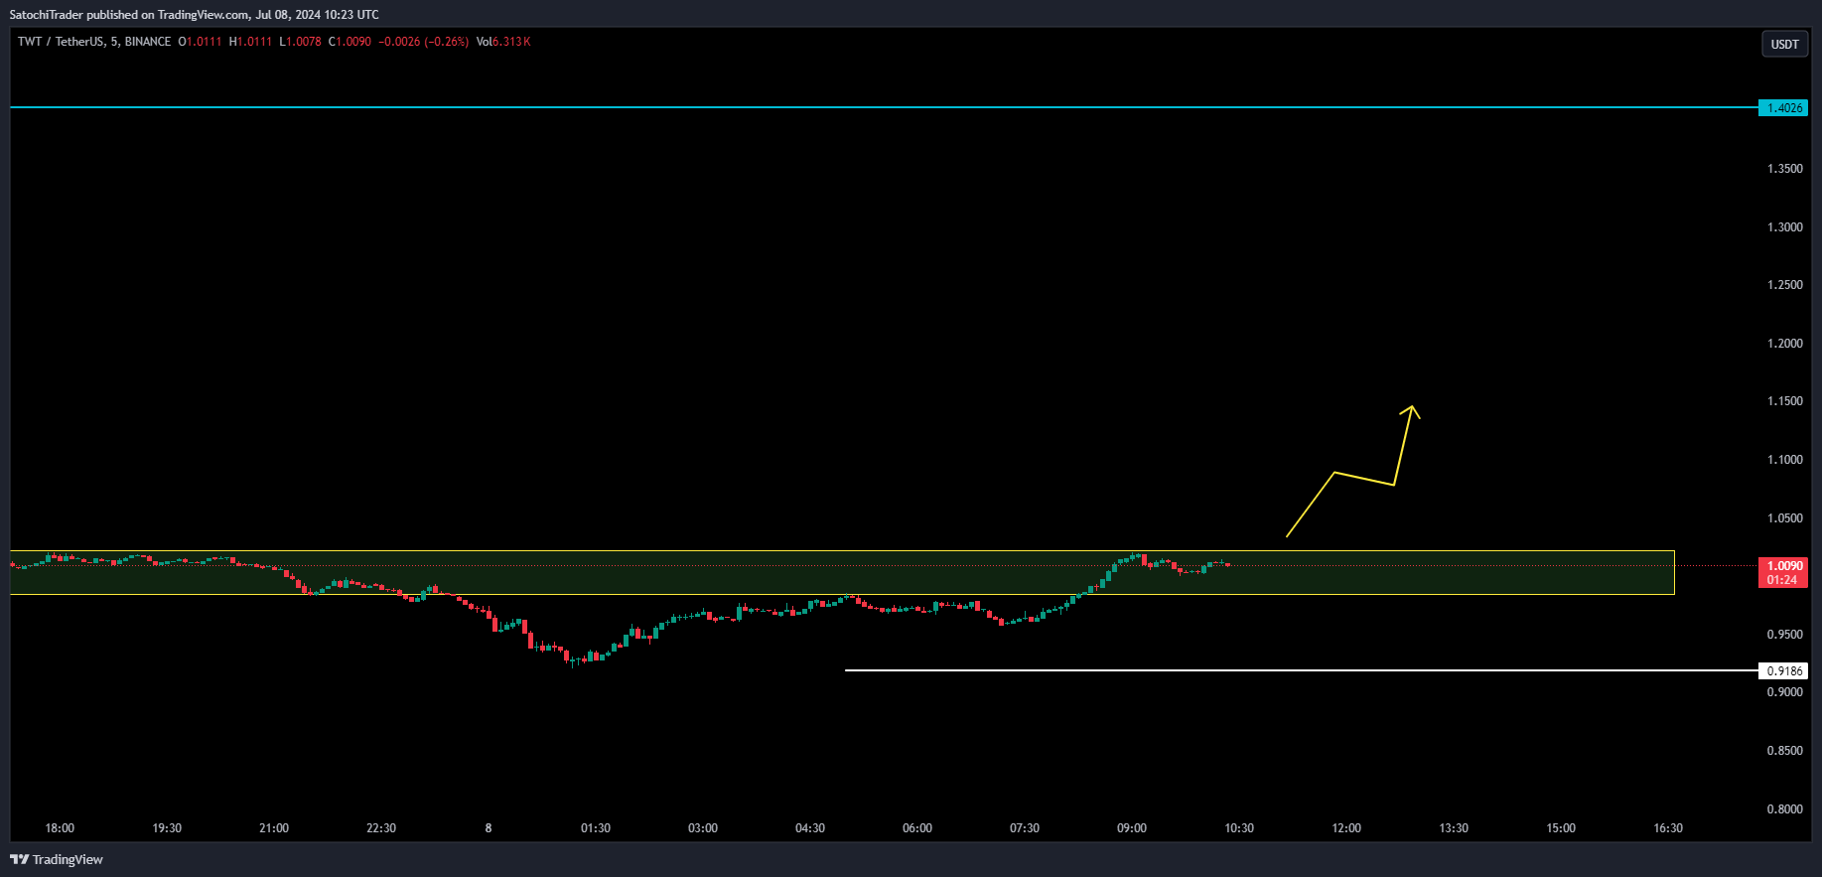Click the 1.1500 price axis label

[1784, 401]
